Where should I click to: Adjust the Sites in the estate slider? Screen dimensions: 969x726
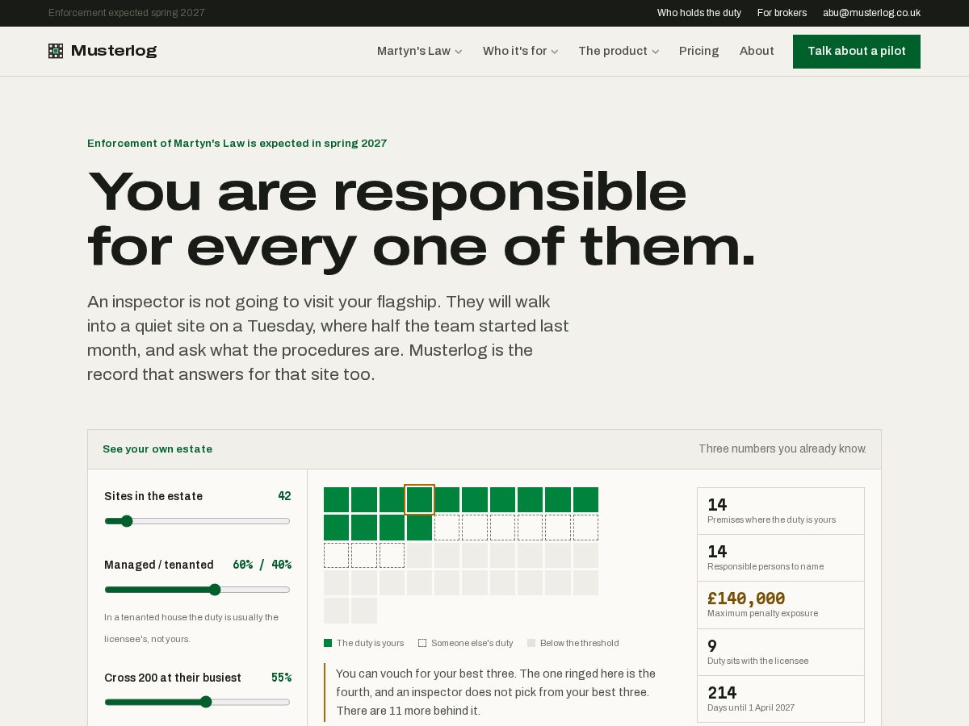coord(197,521)
